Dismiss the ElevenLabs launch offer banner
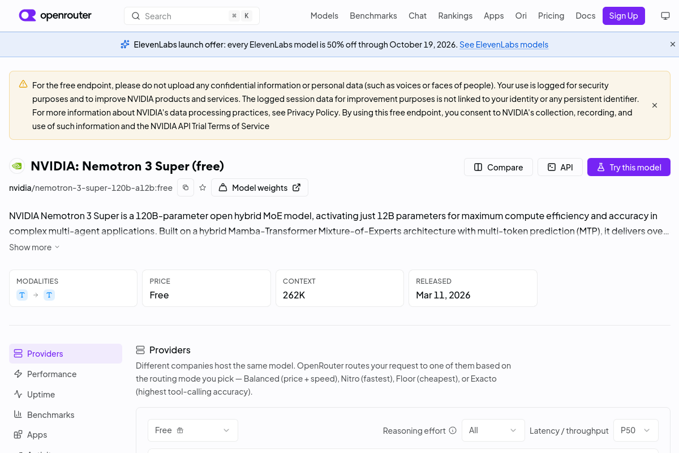 (673, 44)
